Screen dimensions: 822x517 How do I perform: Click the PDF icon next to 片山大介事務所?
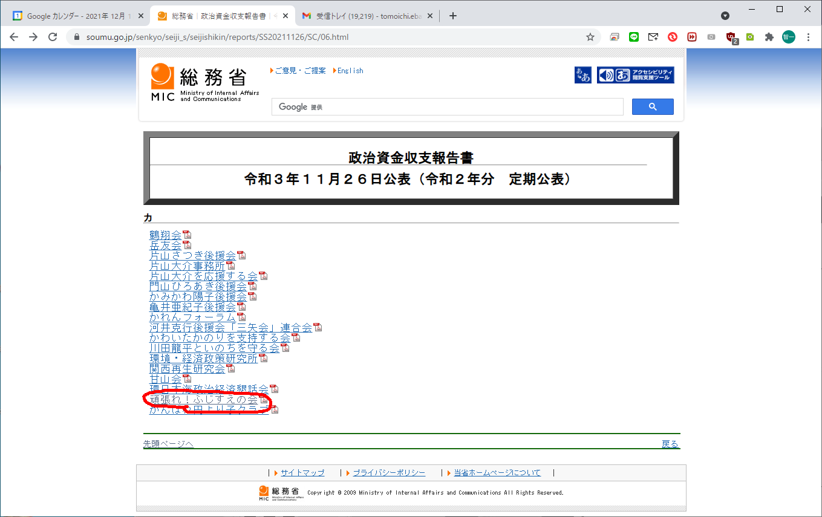click(x=230, y=265)
